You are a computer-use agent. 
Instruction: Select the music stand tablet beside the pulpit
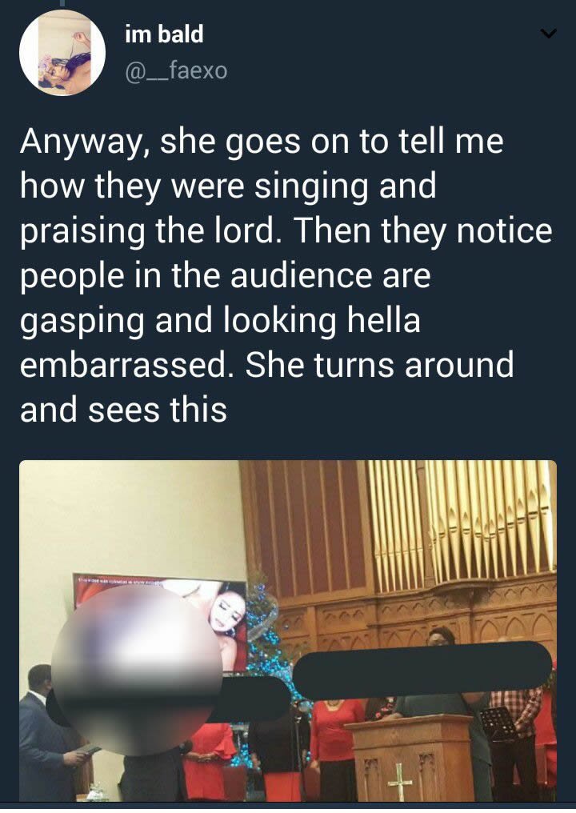tap(498, 724)
